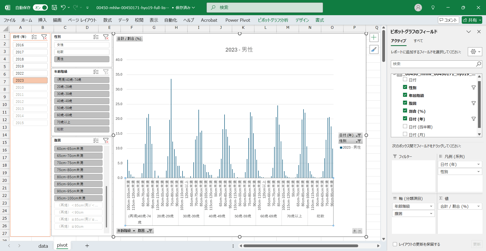This screenshot has height=251, width=486.
Task: Check the 日付 (四半期) field checkbox
Action: pyautogui.click(x=405, y=126)
